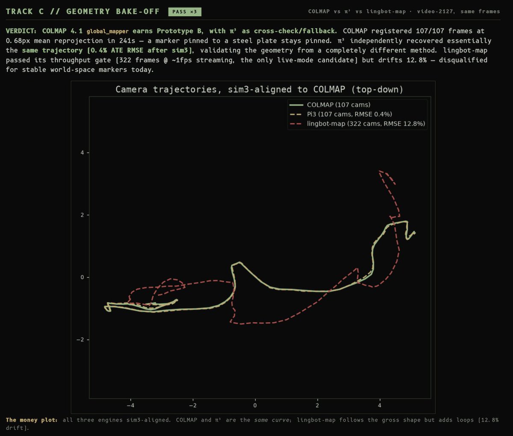Click the header subtitle "COLMAP vs π³ vs lingbot-map"
This screenshot has width=513, height=436.
click(357, 12)
